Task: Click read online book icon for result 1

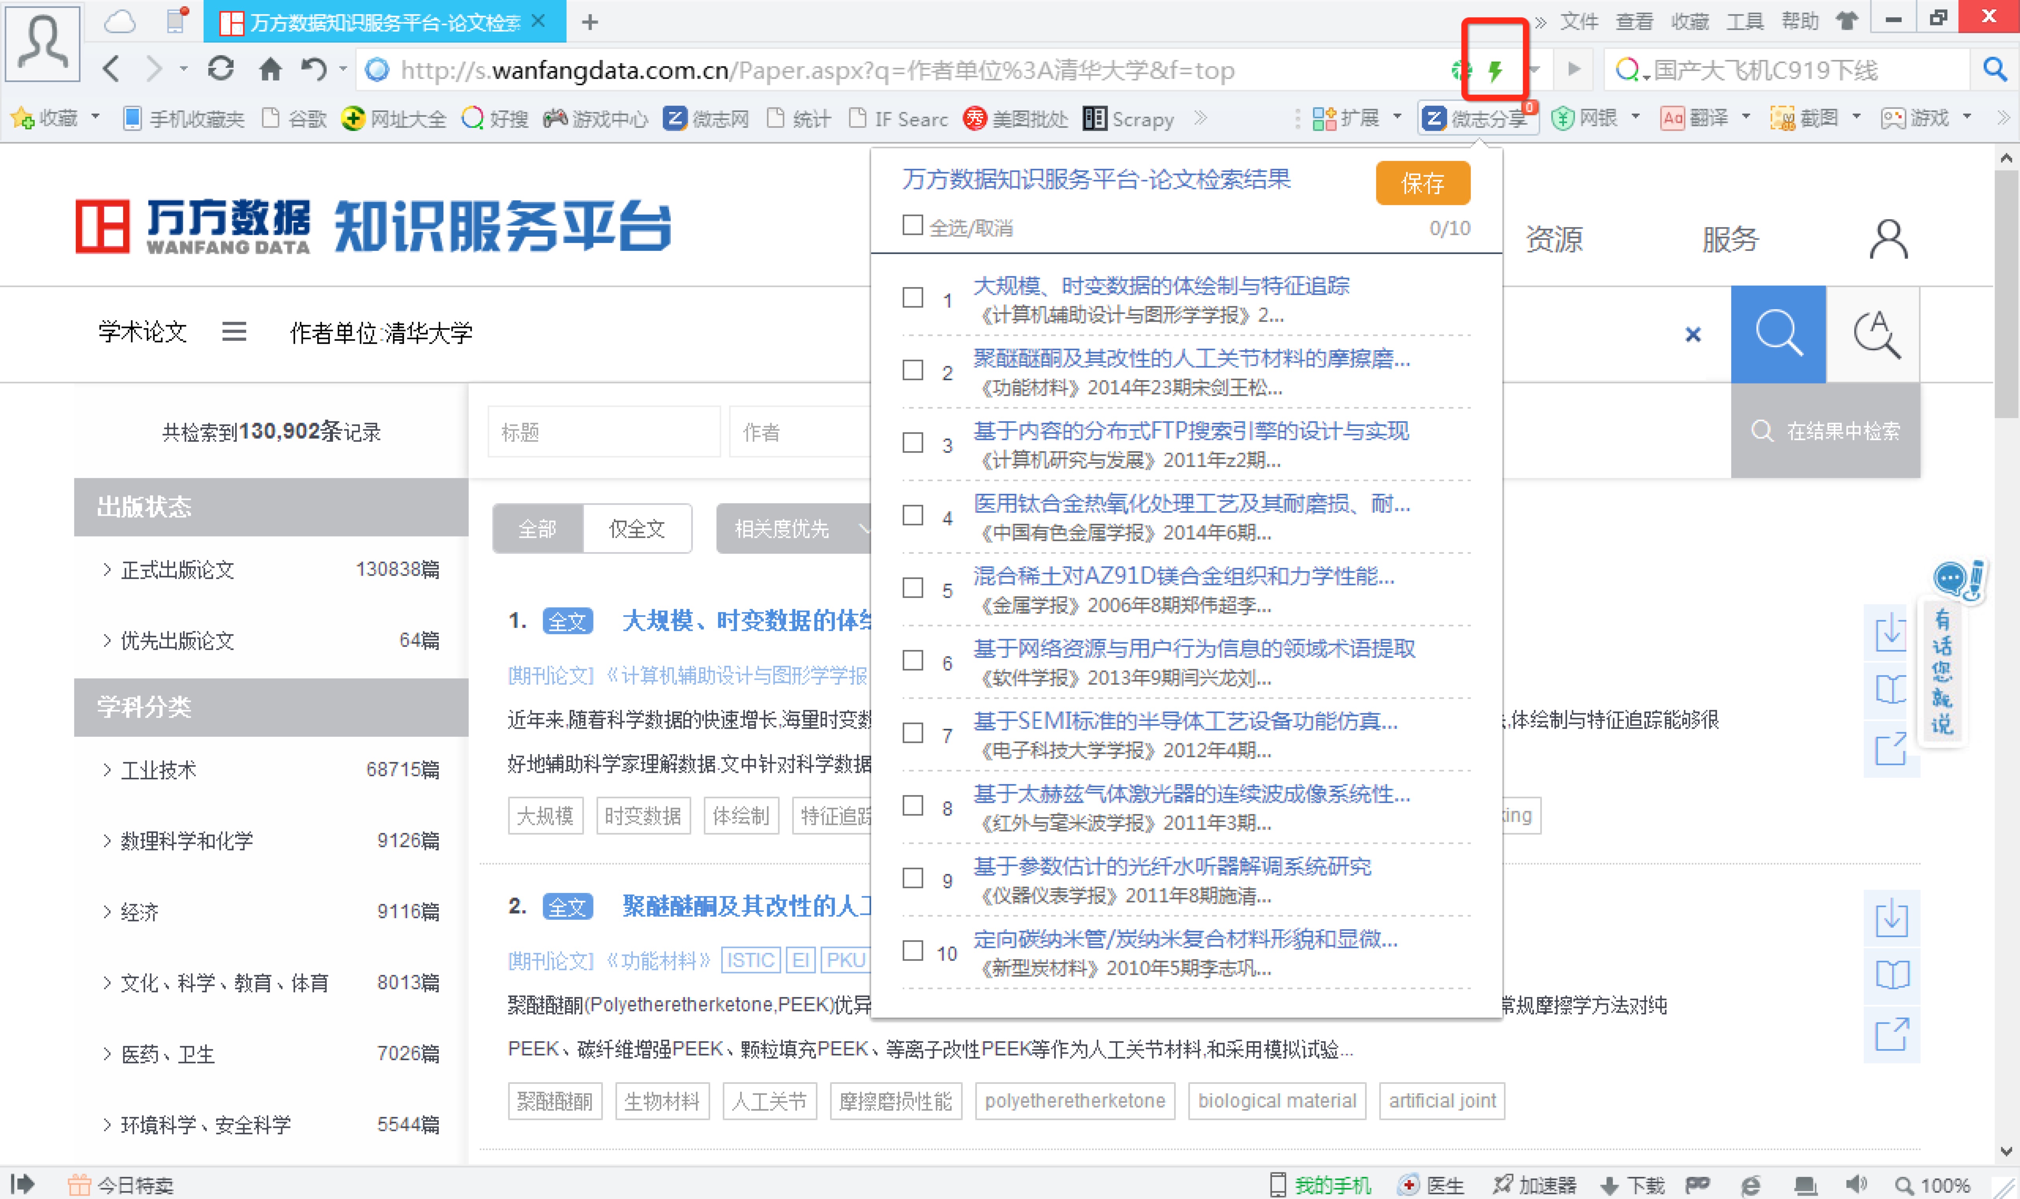Action: pos(1891,689)
